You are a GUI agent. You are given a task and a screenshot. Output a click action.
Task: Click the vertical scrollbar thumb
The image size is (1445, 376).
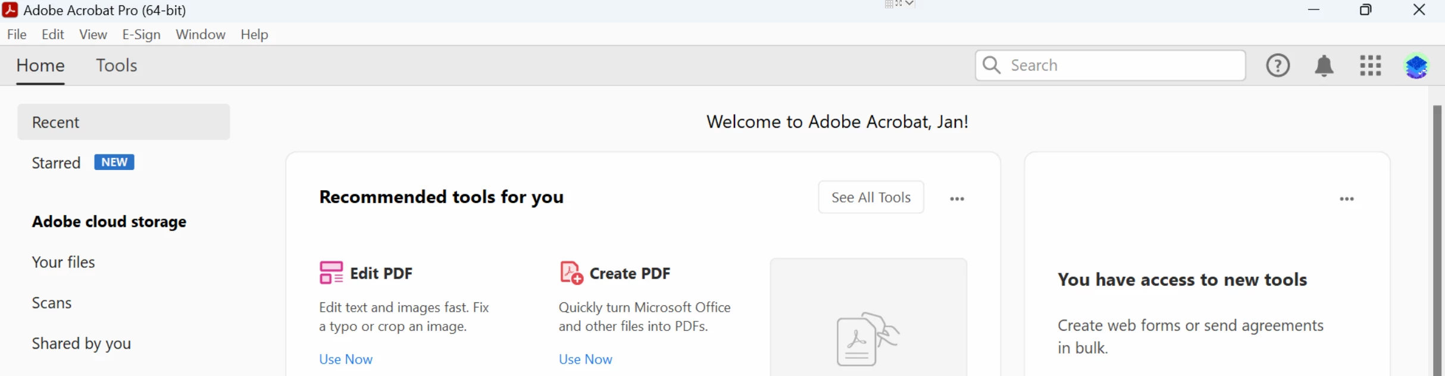click(x=1437, y=241)
